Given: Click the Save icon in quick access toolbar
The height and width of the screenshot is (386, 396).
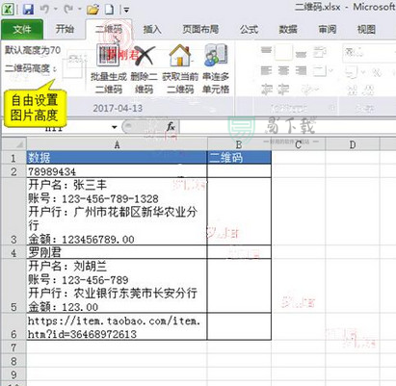Looking at the screenshot, I should (28, 10).
